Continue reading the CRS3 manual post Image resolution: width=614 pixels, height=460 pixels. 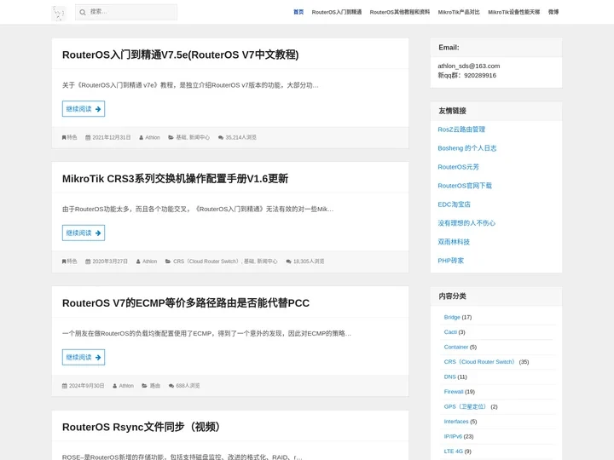84,233
